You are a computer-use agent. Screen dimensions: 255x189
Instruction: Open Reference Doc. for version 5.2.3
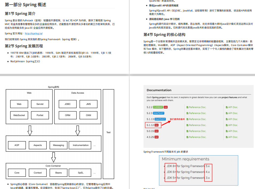tap(197, 113)
